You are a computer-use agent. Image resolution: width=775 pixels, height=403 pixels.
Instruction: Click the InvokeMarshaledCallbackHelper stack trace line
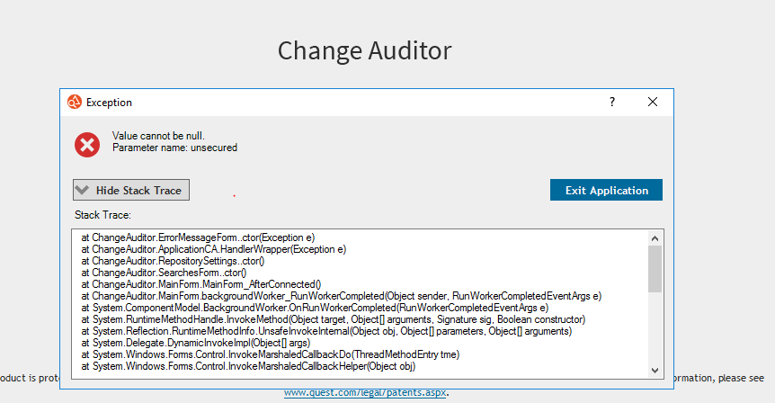pyautogui.click(x=249, y=366)
